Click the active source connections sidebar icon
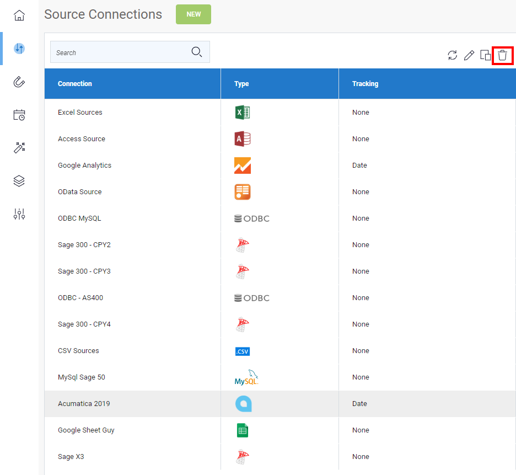 click(x=19, y=49)
